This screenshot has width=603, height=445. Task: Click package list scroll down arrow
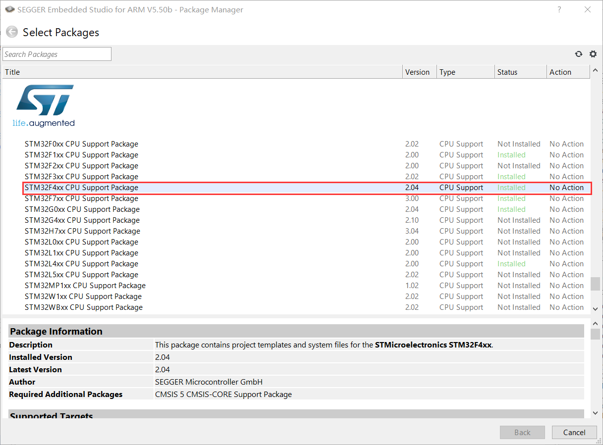(595, 308)
